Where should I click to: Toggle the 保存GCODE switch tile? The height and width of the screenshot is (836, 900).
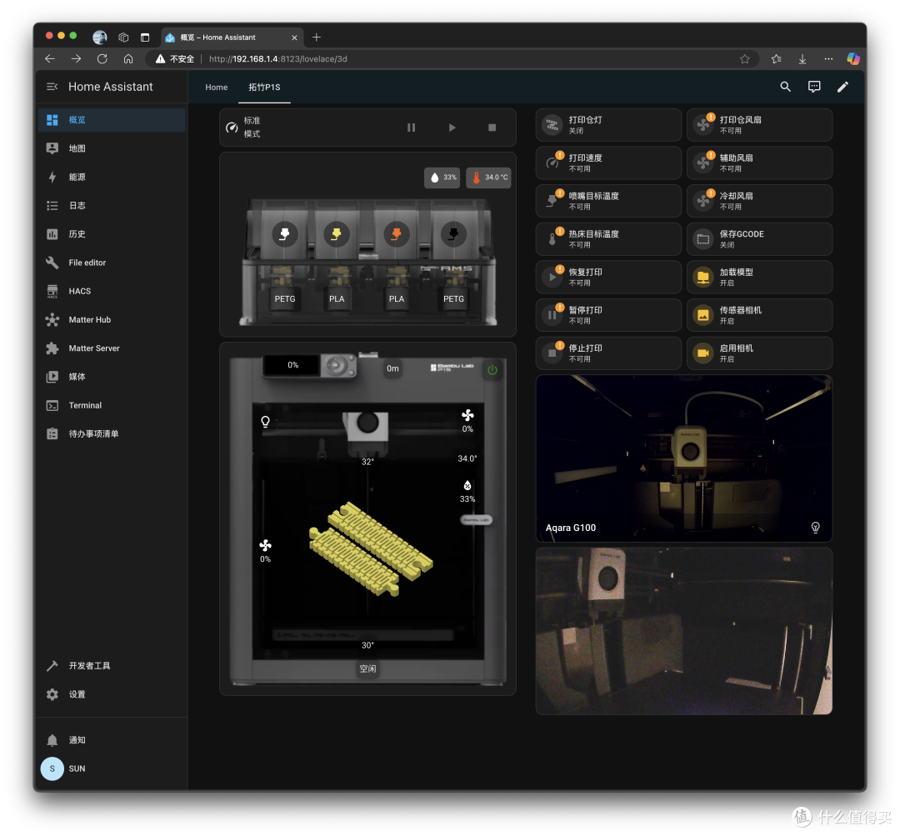(759, 239)
